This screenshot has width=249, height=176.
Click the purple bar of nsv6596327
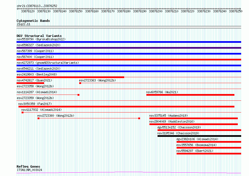point(129,48)
